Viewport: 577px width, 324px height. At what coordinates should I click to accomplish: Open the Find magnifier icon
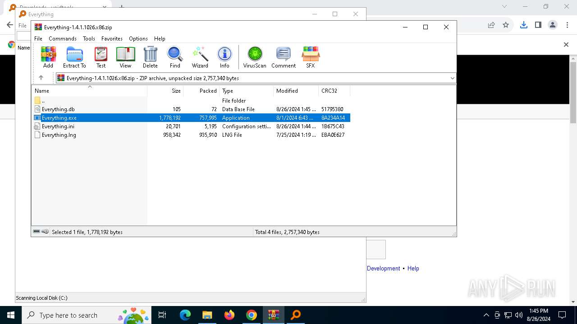point(175,57)
